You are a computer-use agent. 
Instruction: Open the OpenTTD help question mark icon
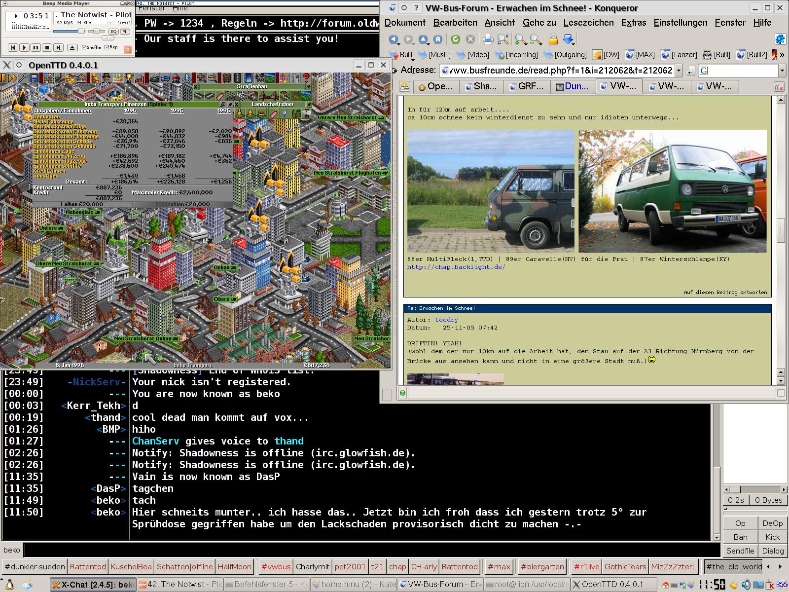[306, 78]
